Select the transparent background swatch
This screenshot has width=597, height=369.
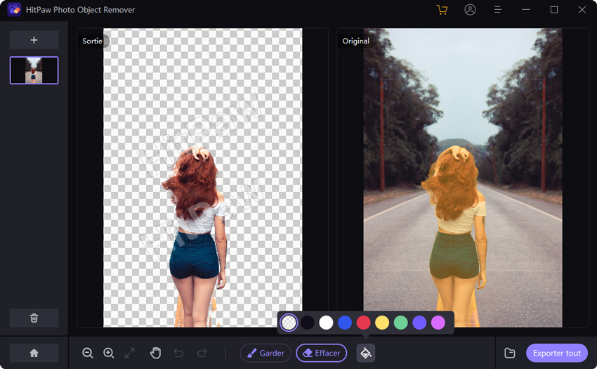[x=289, y=323]
